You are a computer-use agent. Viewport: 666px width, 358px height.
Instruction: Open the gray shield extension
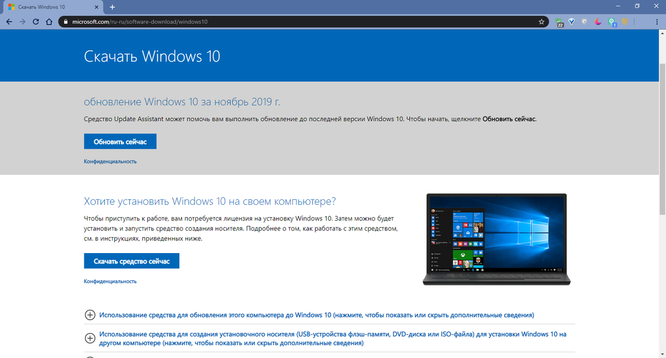coord(584,22)
